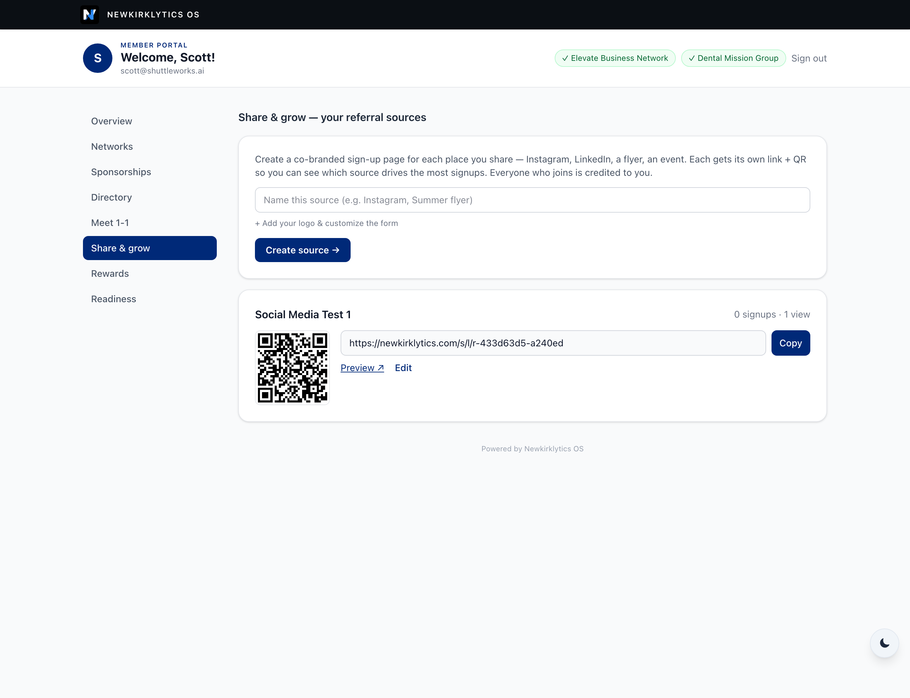Click the Create source button
This screenshot has width=910, height=698.
(x=303, y=250)
